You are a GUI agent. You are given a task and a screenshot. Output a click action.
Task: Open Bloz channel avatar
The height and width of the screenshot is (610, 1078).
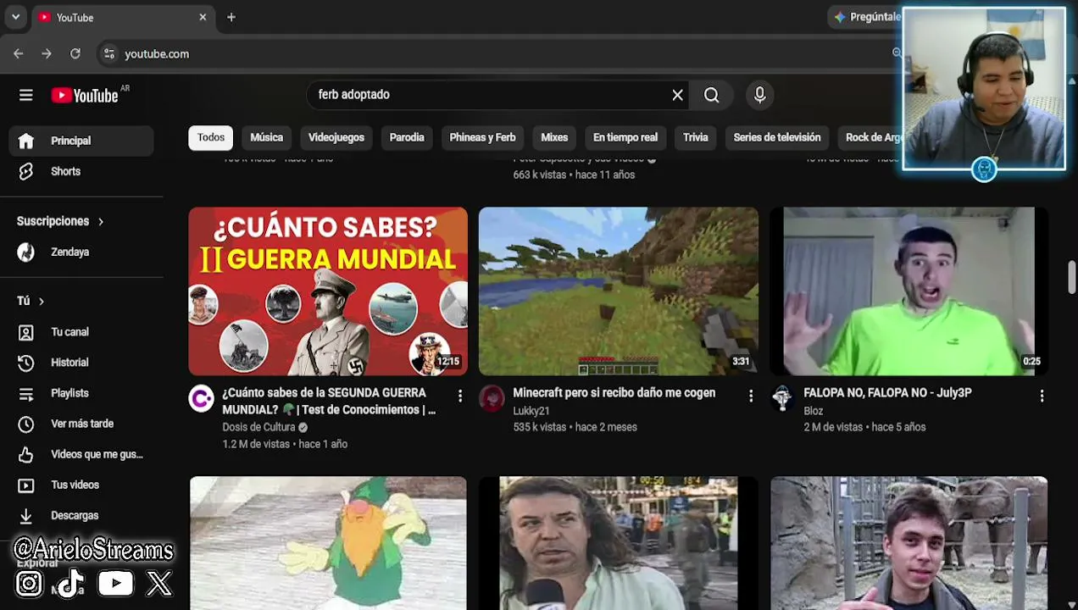tap(782, 398)
